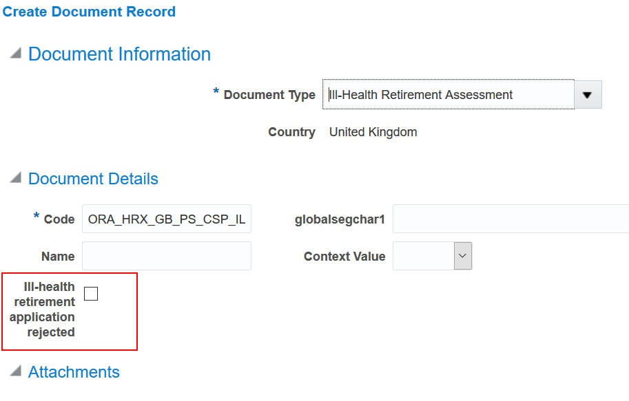The height and width of the screenshot is (401, 629).
Task: Click the Context Value field label
Action: point(344,257)
